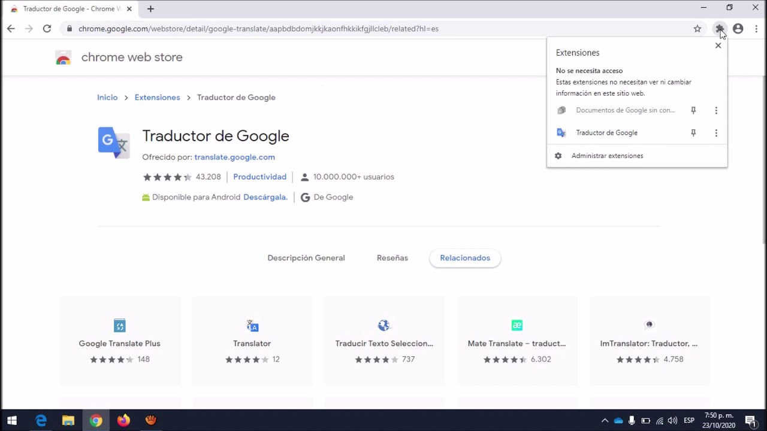Open the volume tray icon
Screen dimensions: 767x431
click(x=672, y=421)
